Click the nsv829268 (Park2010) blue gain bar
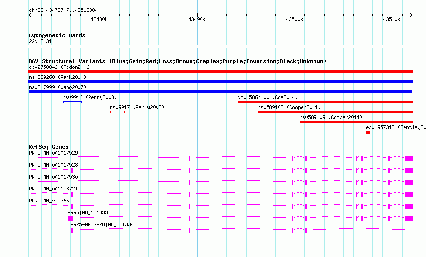426x257 pixels. pyautogui.click(x=220, y=82)
